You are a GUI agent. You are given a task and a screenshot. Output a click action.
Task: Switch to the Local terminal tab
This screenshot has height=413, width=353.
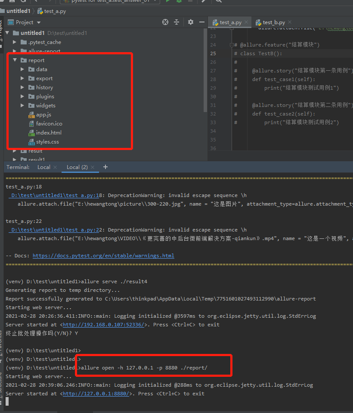43,167
